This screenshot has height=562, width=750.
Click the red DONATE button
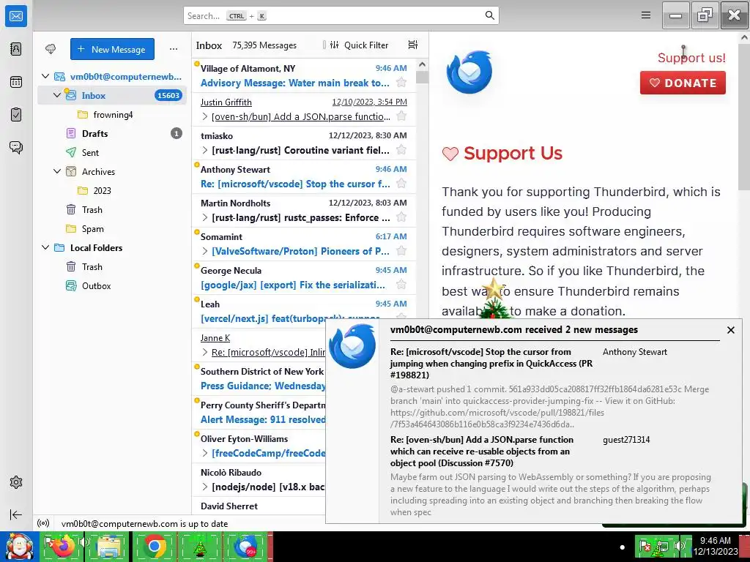pyautogui.click(x=683, y=83)
